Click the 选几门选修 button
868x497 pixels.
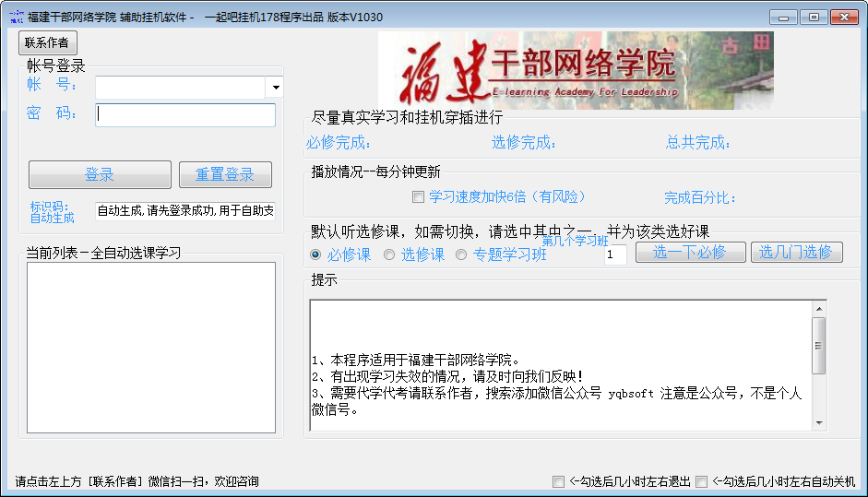pyautogui.click(x=797, y=253)
